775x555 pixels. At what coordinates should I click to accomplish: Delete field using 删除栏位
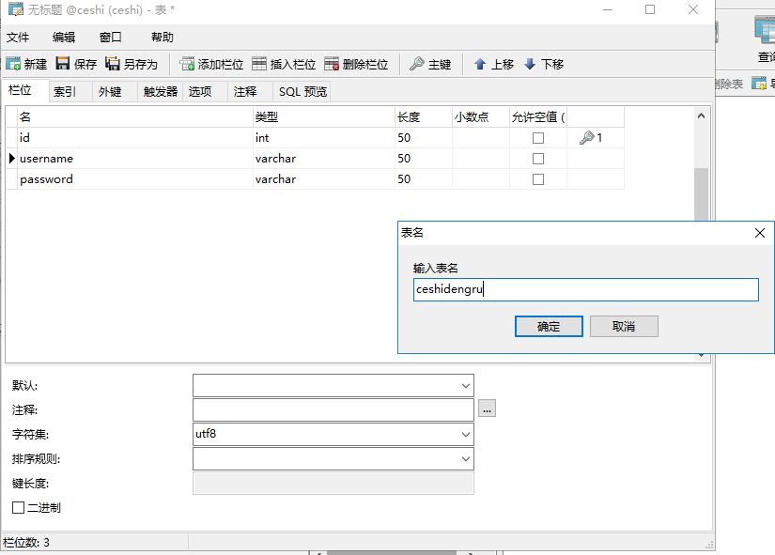356,64
